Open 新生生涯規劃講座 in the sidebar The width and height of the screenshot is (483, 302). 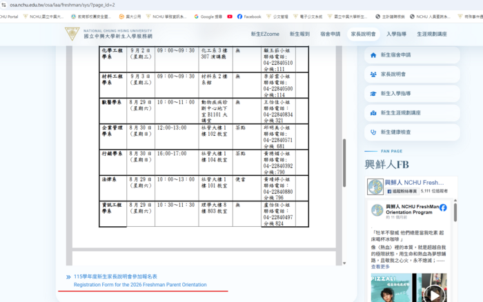[x=412, y=113]
